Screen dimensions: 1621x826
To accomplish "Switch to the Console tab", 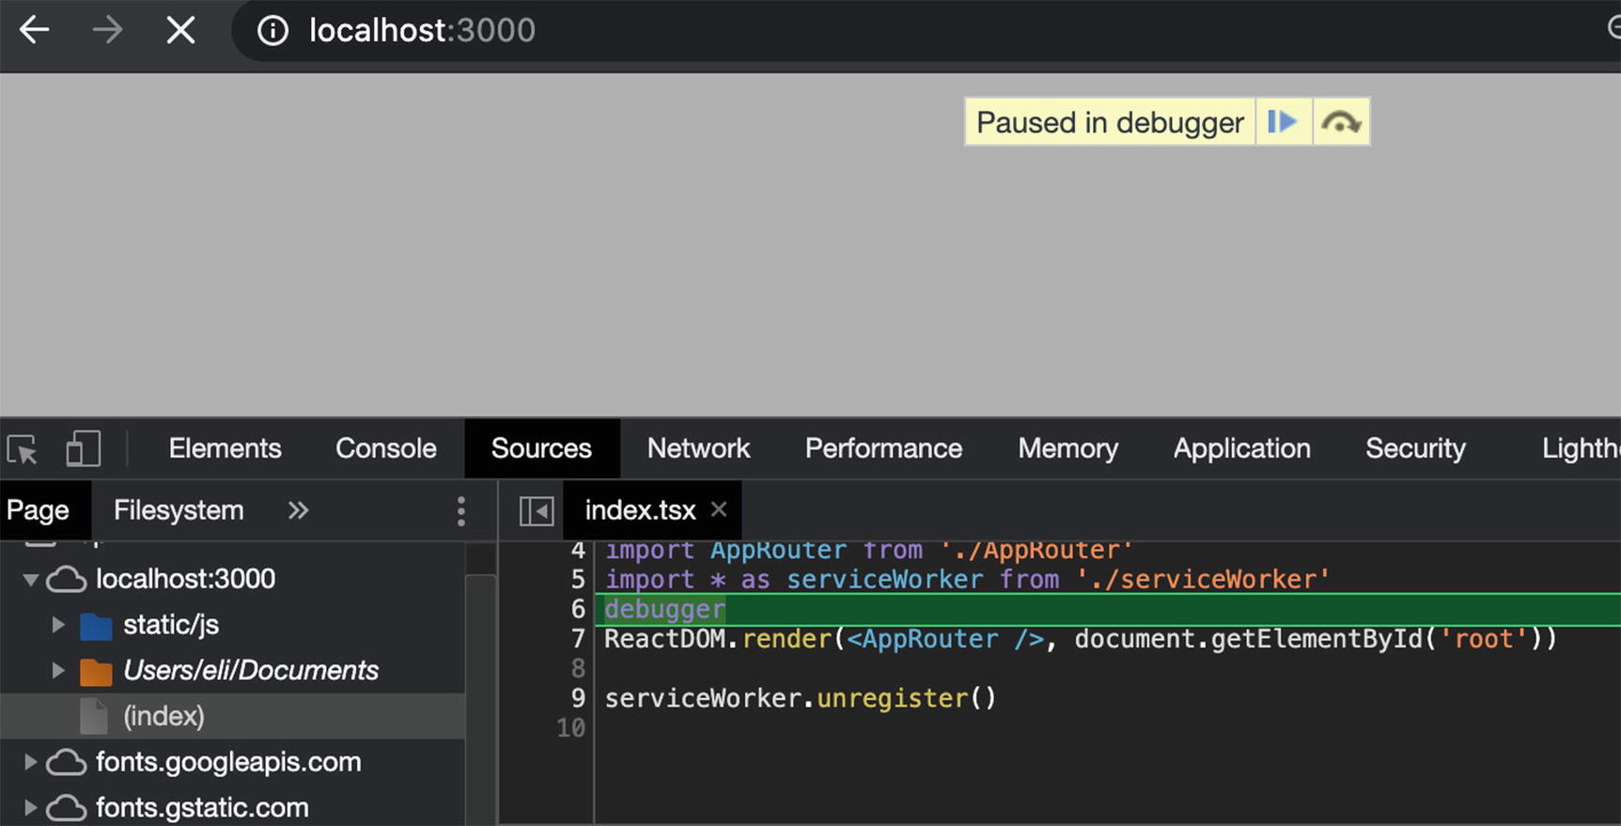I will coord(385,448).
